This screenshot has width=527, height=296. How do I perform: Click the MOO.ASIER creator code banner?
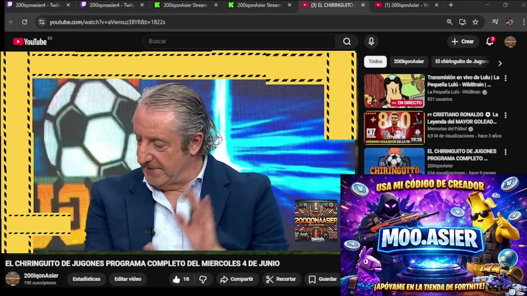click(434, 235)
